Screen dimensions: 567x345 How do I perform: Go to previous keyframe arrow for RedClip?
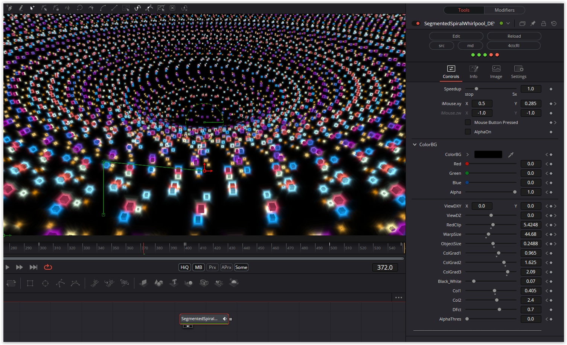click(547, 225)
